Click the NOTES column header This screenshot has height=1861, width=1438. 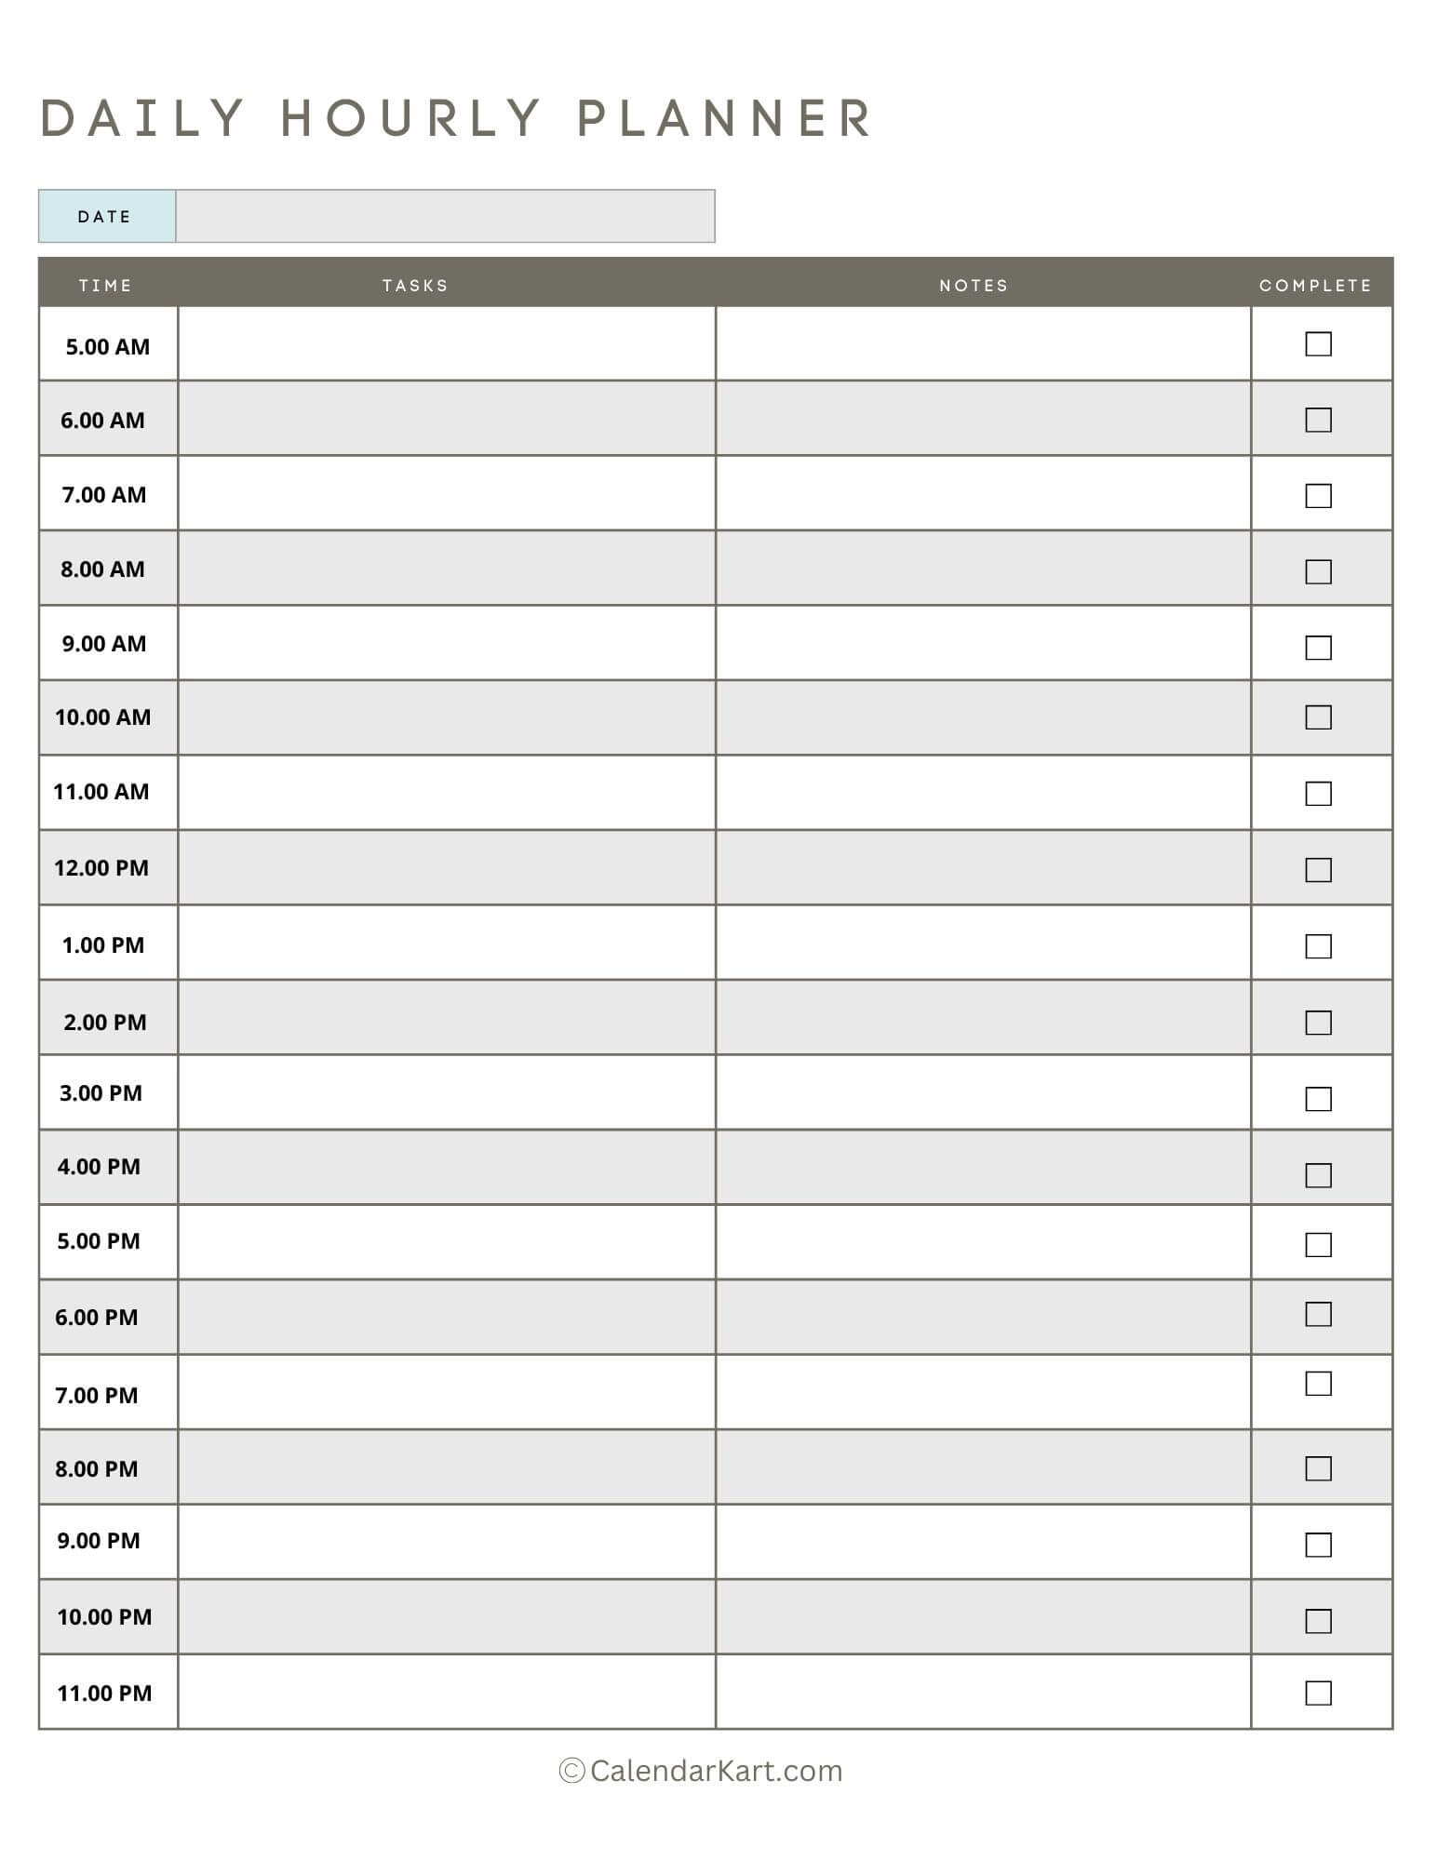974,286
